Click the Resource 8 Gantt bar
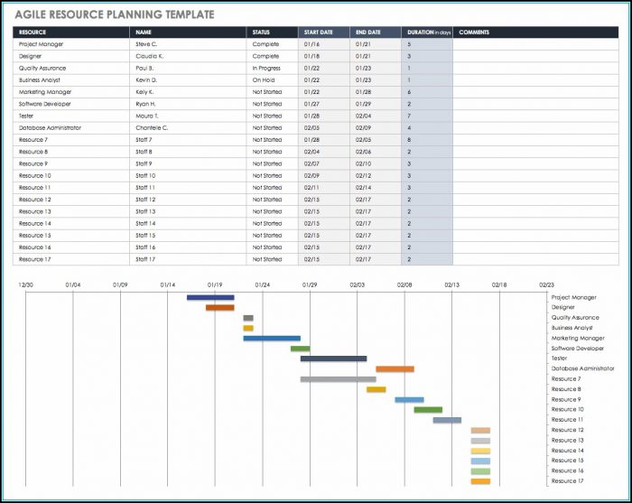Viewport: 632px width, 503px height. (x=376, y=389)
